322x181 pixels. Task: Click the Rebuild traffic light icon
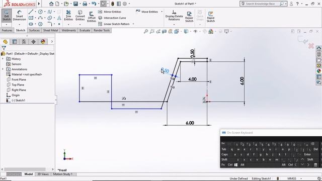click(113, 4)
